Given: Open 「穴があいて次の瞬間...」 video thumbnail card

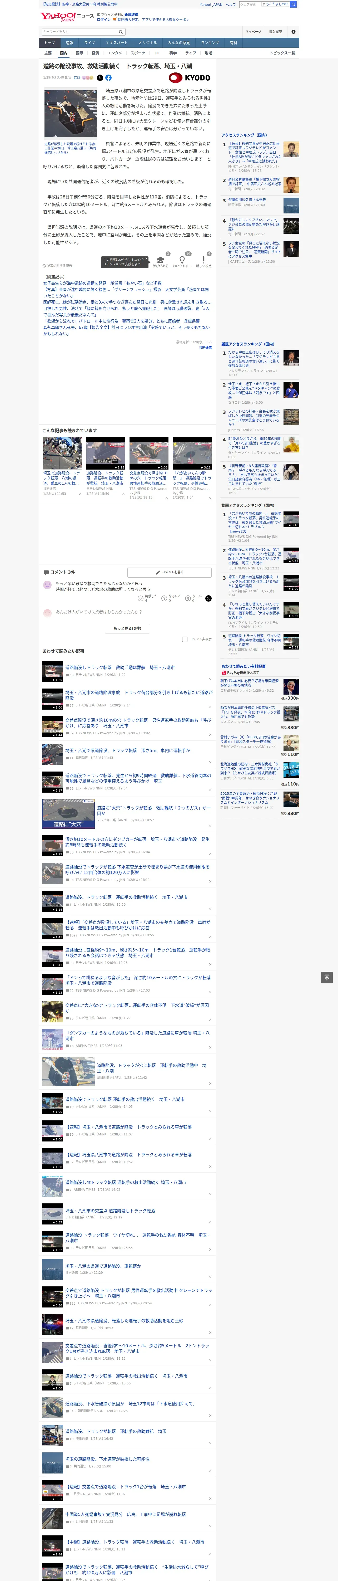Looking at the screenshot, I should point(192,453).
